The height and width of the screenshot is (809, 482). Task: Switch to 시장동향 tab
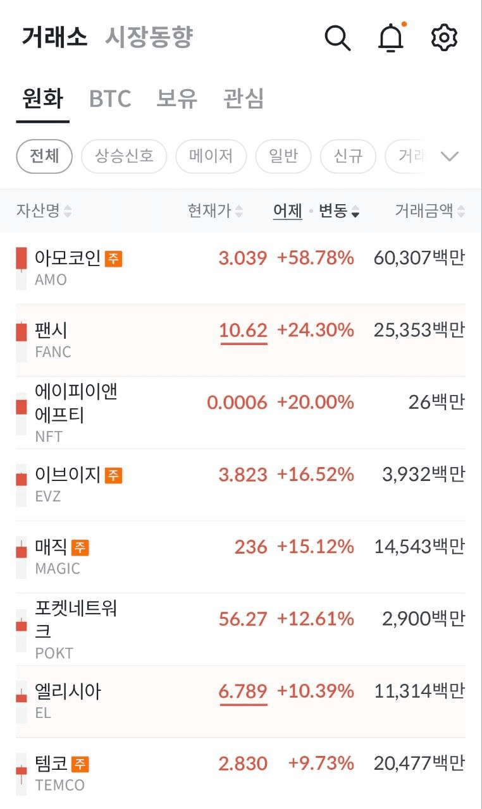(149, 37)
